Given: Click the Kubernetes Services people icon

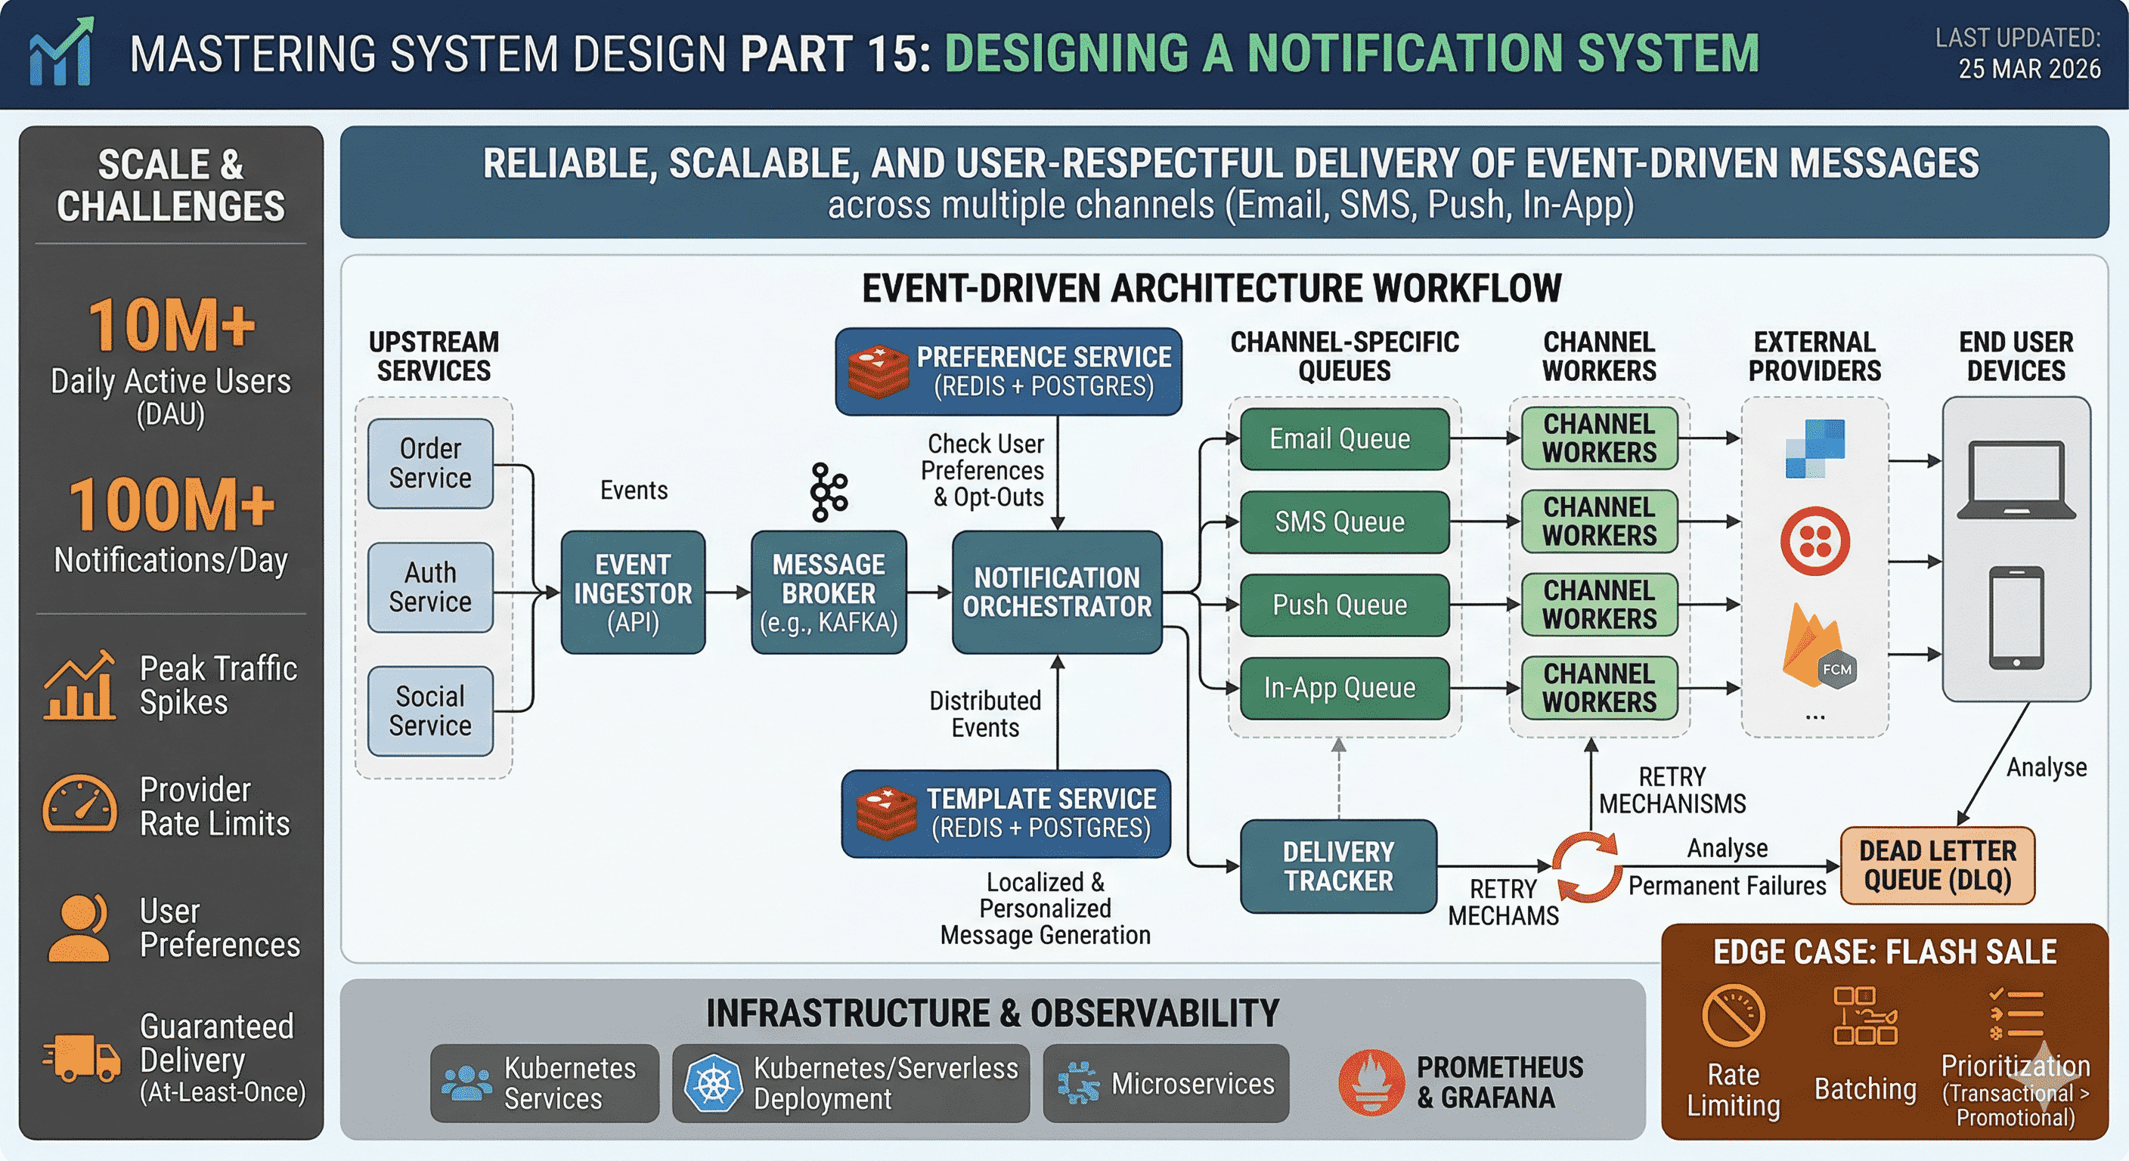Looking at the screenshot, I should 466,1082.
